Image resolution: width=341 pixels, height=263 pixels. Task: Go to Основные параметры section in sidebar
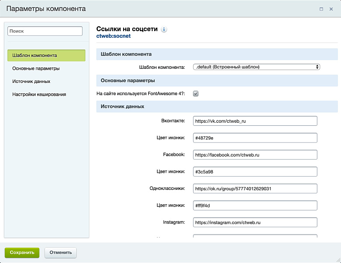(36, 68)
